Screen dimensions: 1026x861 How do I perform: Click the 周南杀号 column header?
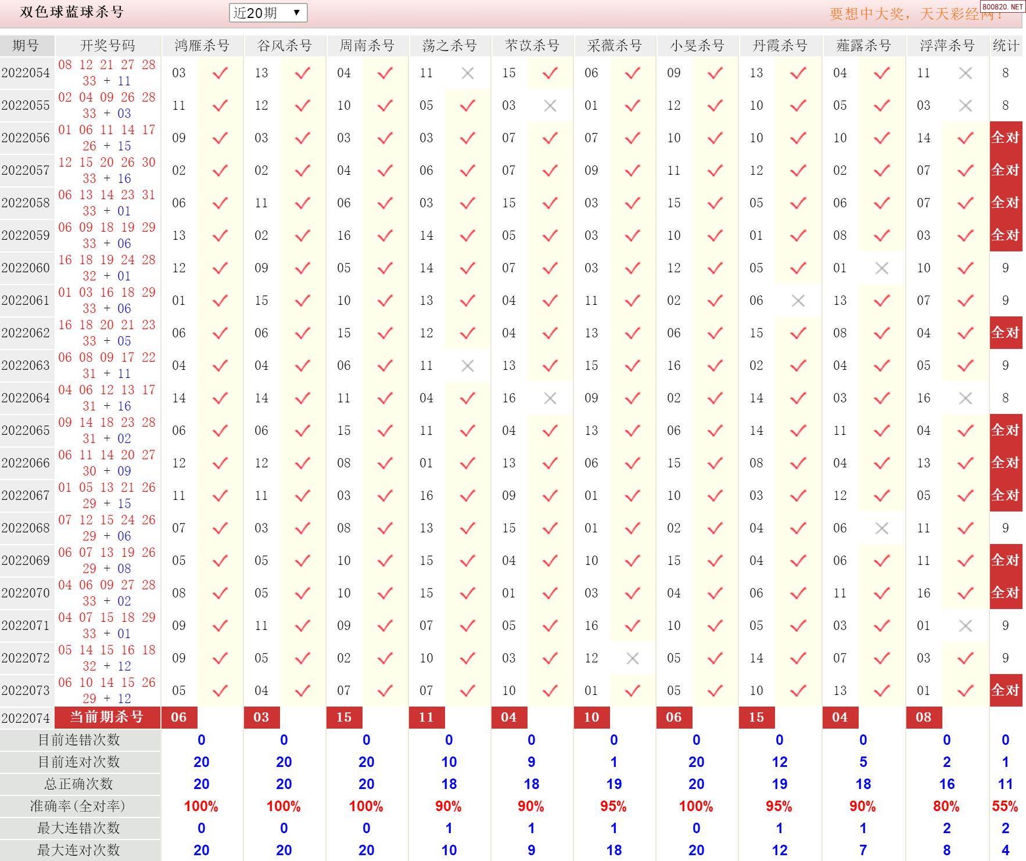367,45
